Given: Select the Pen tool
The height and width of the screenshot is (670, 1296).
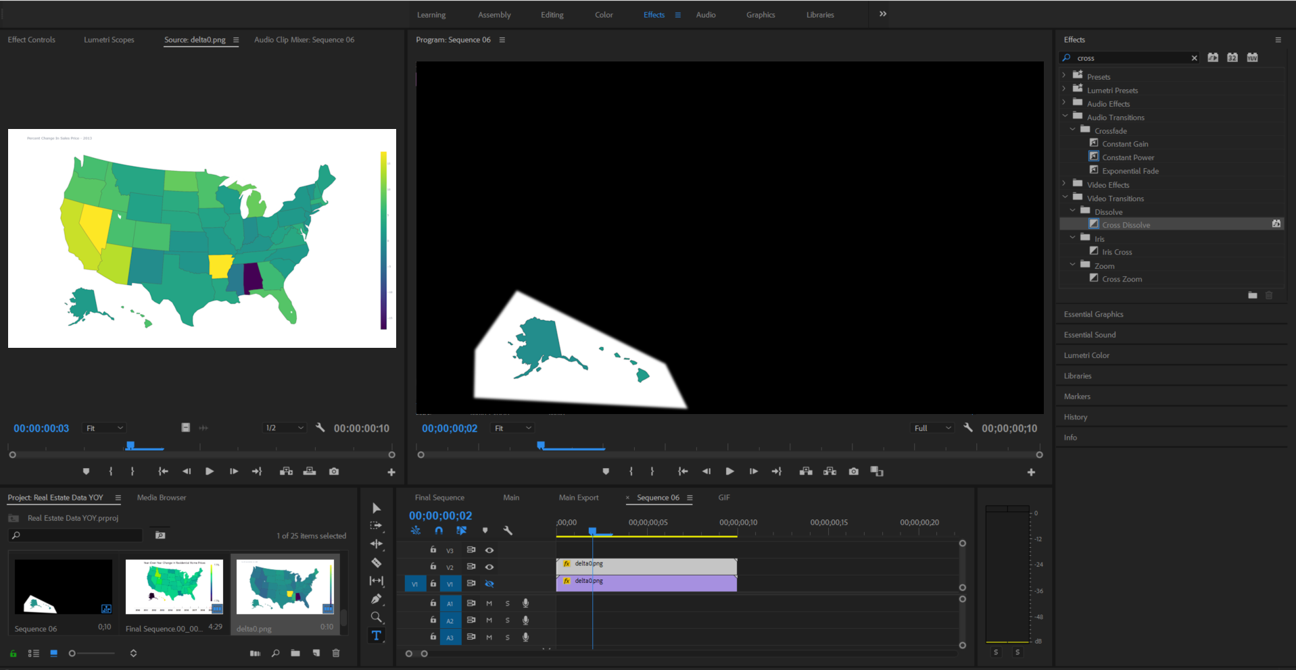Looking at the screenshot, I should [377, 599].
